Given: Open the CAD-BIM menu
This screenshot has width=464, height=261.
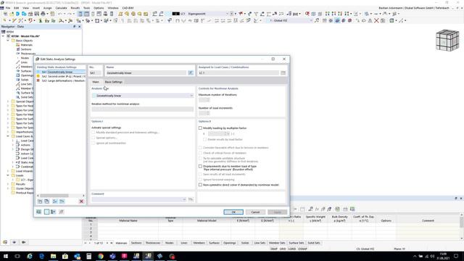Looking at the screenshot, I should [x=128, y=8].
